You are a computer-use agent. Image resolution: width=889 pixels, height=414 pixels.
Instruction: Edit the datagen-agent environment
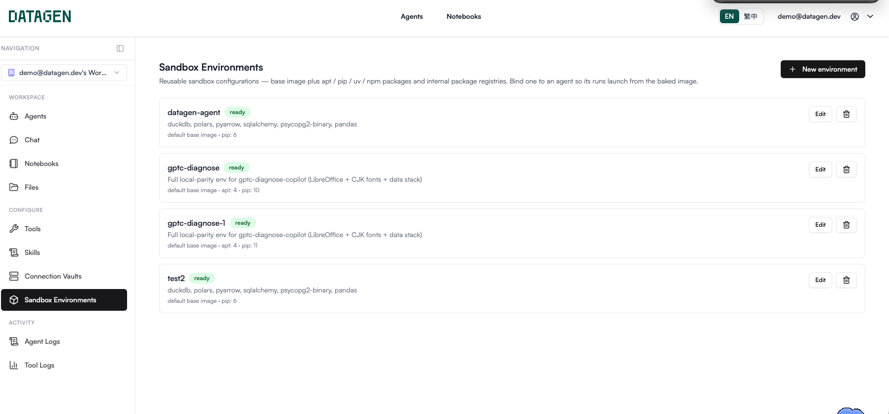tap(821, 114)
